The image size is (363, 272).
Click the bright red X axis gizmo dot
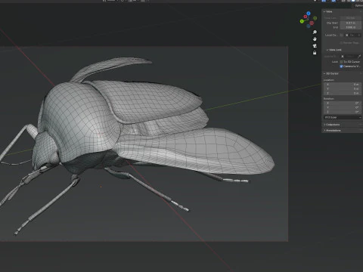pos(306,17)
